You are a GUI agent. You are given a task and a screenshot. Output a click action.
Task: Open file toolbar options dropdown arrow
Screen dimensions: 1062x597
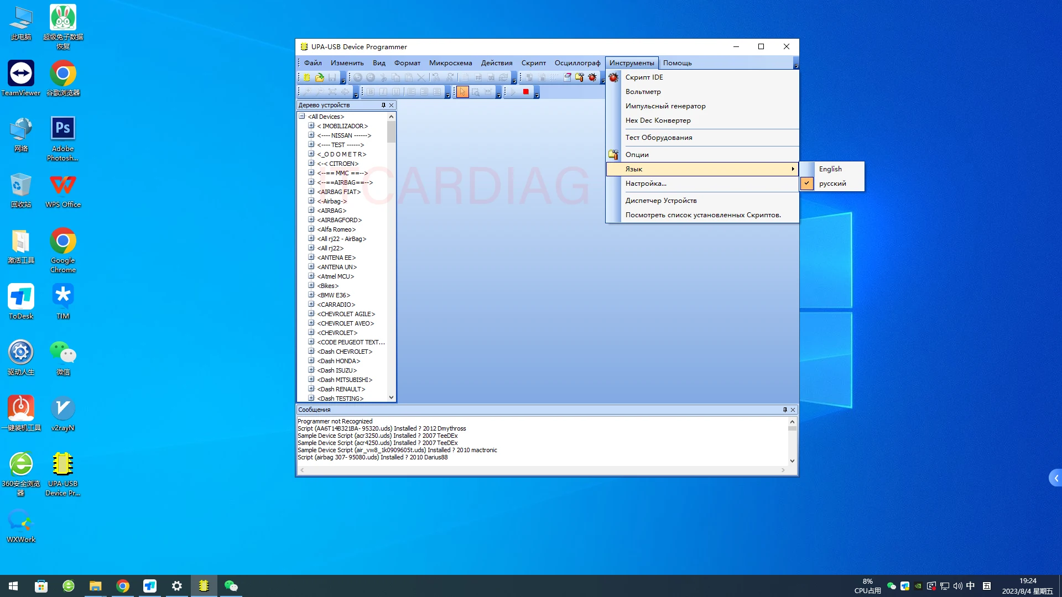coord(343,78)
